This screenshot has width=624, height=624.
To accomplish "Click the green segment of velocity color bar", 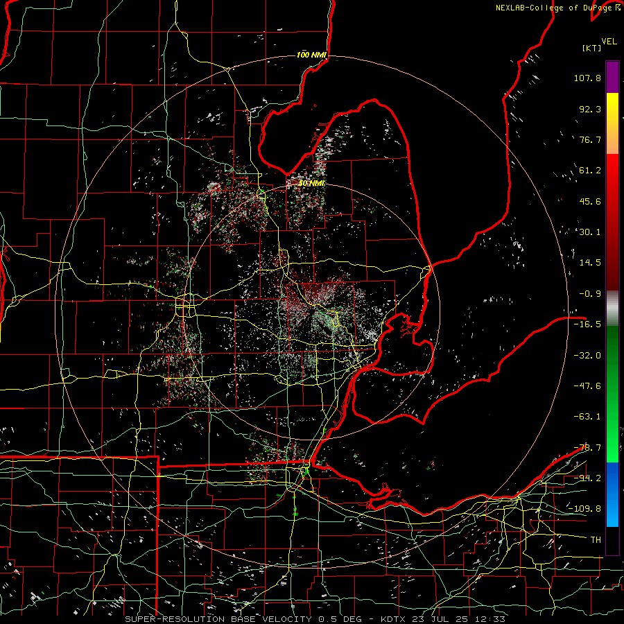I will tap(612, 394).
